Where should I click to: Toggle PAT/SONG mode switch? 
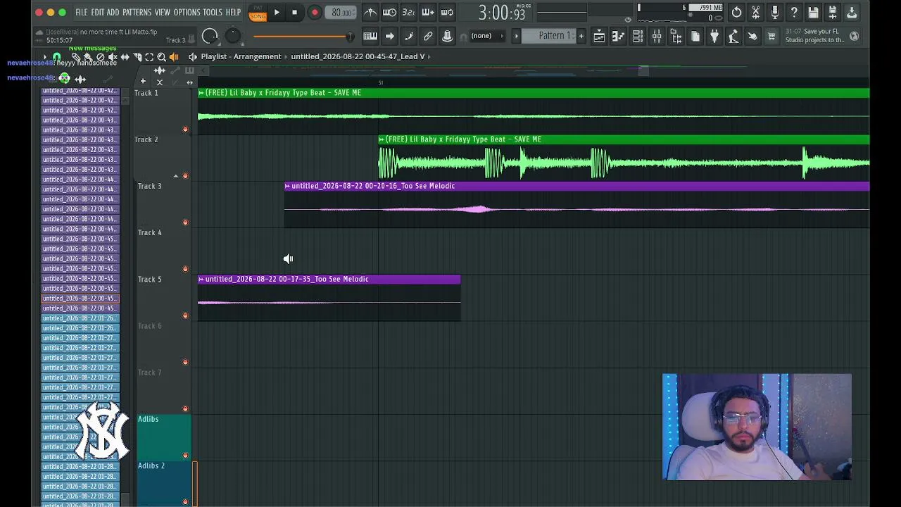258,13
